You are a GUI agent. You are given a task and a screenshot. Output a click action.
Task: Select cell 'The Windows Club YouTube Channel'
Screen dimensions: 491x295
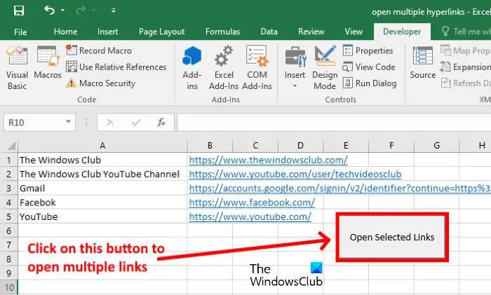102,174
